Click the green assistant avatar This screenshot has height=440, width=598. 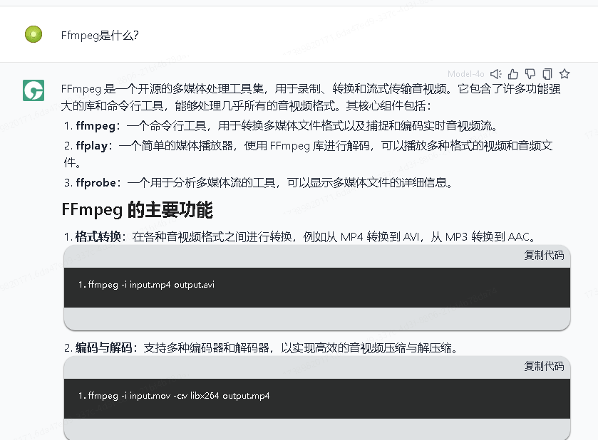(33, 91)
